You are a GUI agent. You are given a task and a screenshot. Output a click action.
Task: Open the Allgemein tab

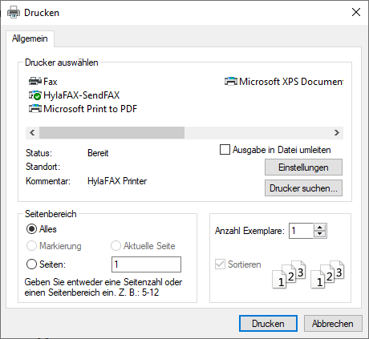(30, 38)
